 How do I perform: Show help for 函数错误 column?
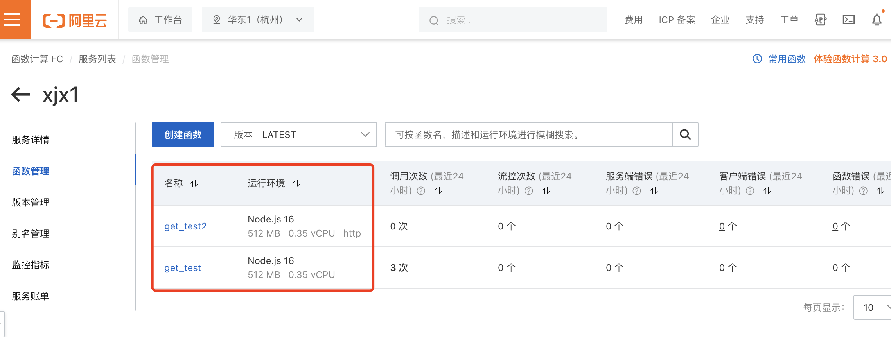coord(864,191)
